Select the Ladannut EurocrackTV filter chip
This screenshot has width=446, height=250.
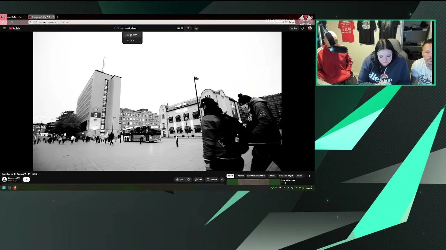click(256, 176)
